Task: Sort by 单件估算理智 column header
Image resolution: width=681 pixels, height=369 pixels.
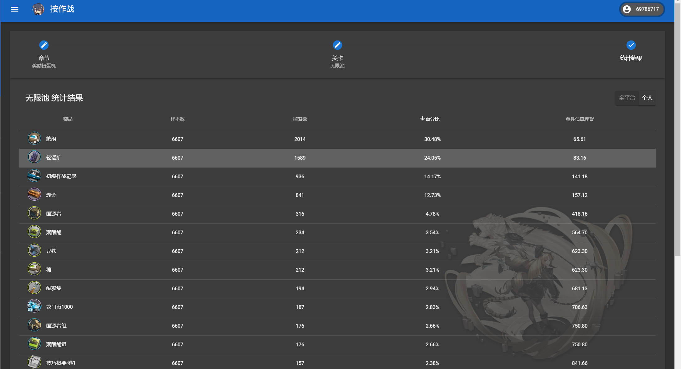Action: (x=579, y=119)
